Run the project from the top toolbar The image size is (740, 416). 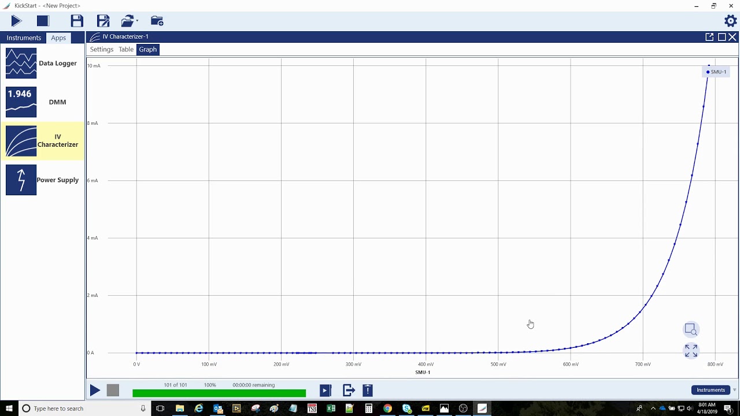pos(16,21)
